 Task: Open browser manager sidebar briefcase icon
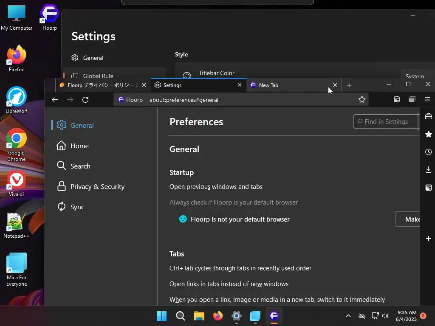(x=428, y=116)
